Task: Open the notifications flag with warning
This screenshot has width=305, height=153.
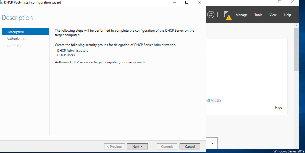Action: 227,15
